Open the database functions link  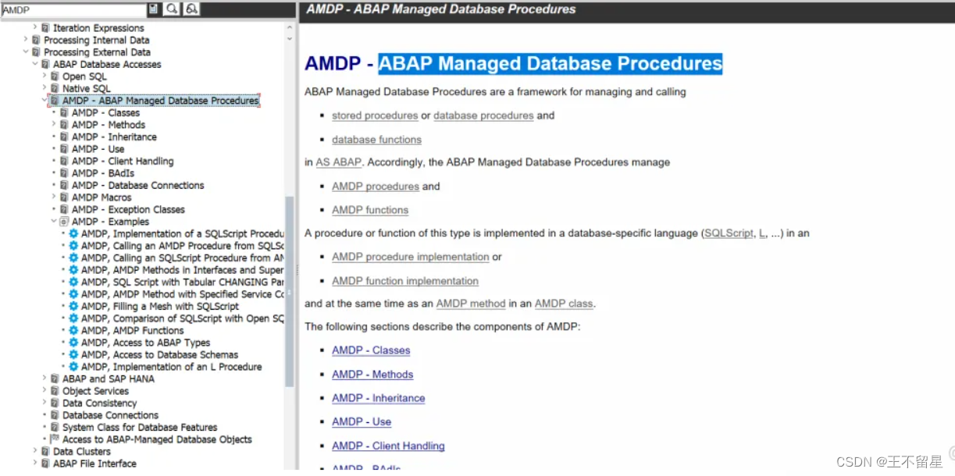[x=376, y=140]
